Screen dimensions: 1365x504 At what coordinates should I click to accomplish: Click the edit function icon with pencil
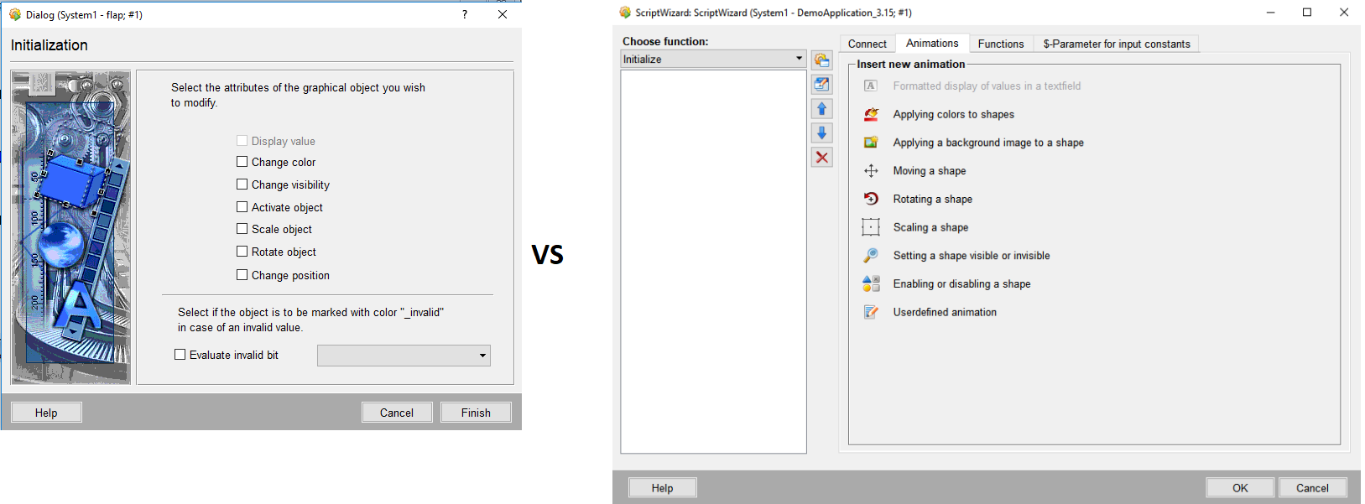(821, 85)
